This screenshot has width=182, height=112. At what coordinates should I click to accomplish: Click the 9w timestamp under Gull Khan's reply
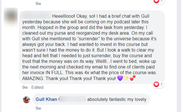[38, 108]
